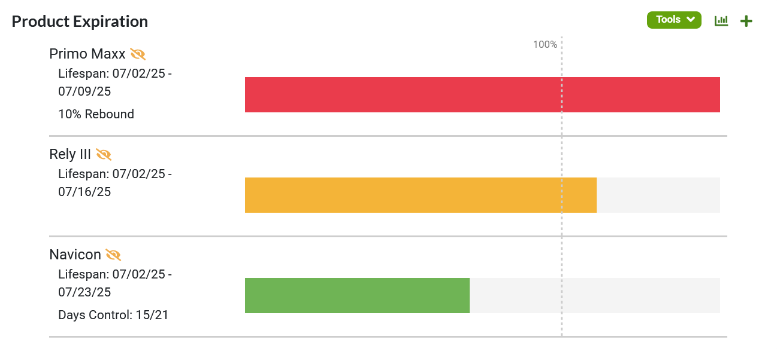This screenshot has height=349, width=777.
Task: Click the chevron arrow on Tools button
Action: point(691,20)
